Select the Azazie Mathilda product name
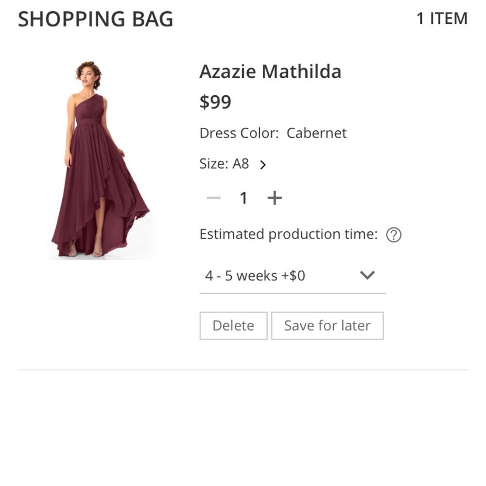Viewport: 486px width, 486px height. (x=270, y=71)
